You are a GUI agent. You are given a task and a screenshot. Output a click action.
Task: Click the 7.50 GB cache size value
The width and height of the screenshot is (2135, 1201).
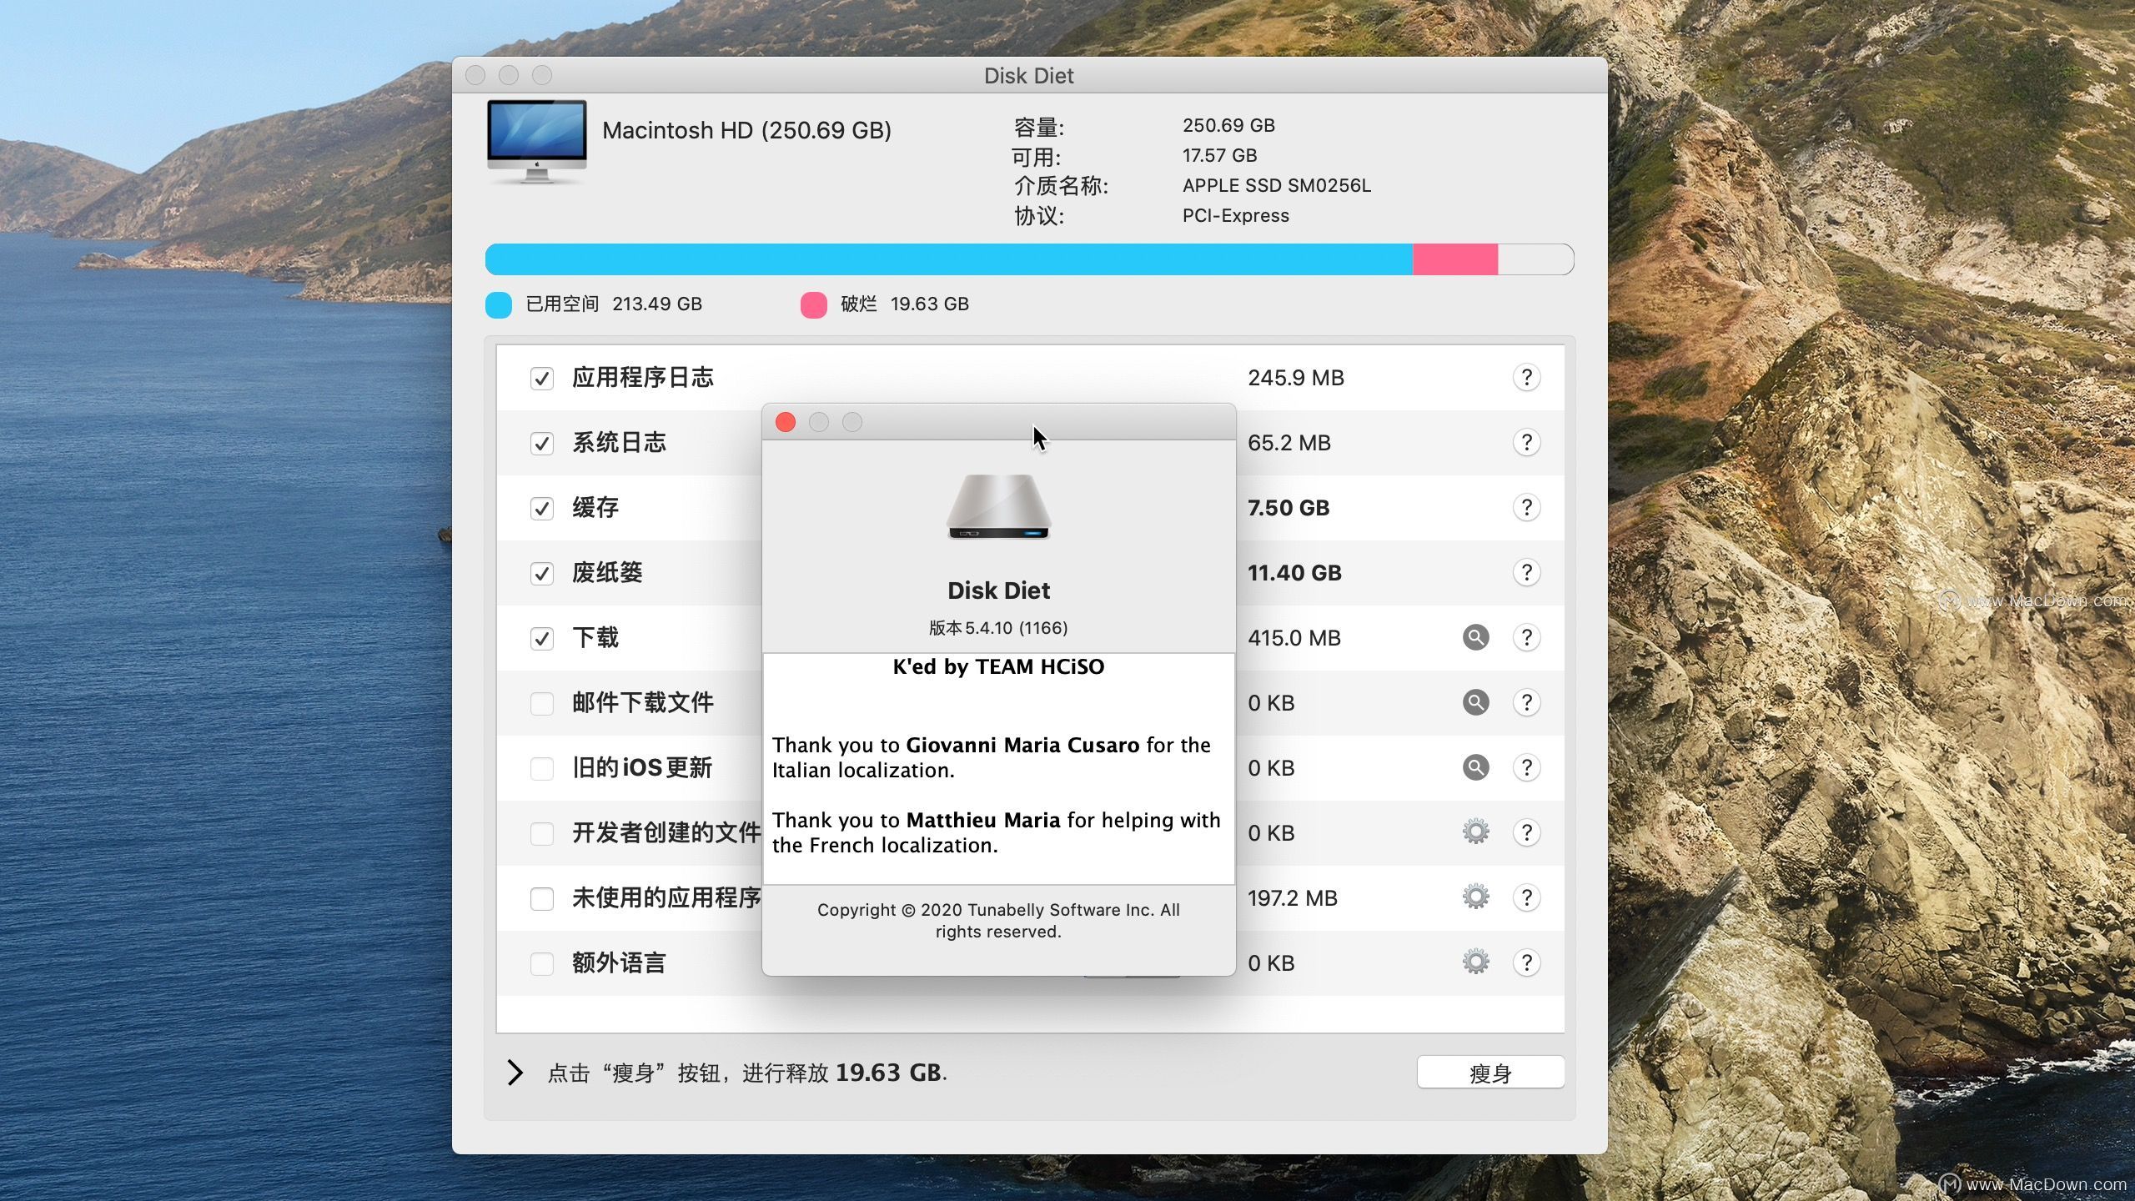click(1289, 508)
